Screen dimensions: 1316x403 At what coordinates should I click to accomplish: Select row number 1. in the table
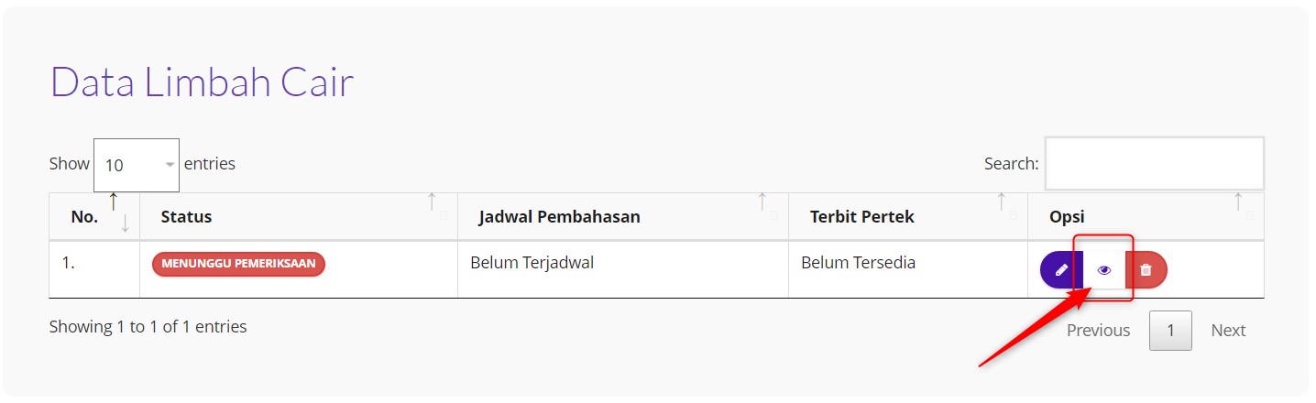[x=69, y=263]
